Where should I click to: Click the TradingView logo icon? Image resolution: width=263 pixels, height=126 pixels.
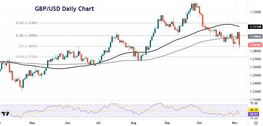coord(5,114)
